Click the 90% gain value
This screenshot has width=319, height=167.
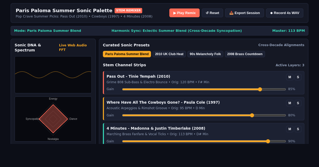292,141
